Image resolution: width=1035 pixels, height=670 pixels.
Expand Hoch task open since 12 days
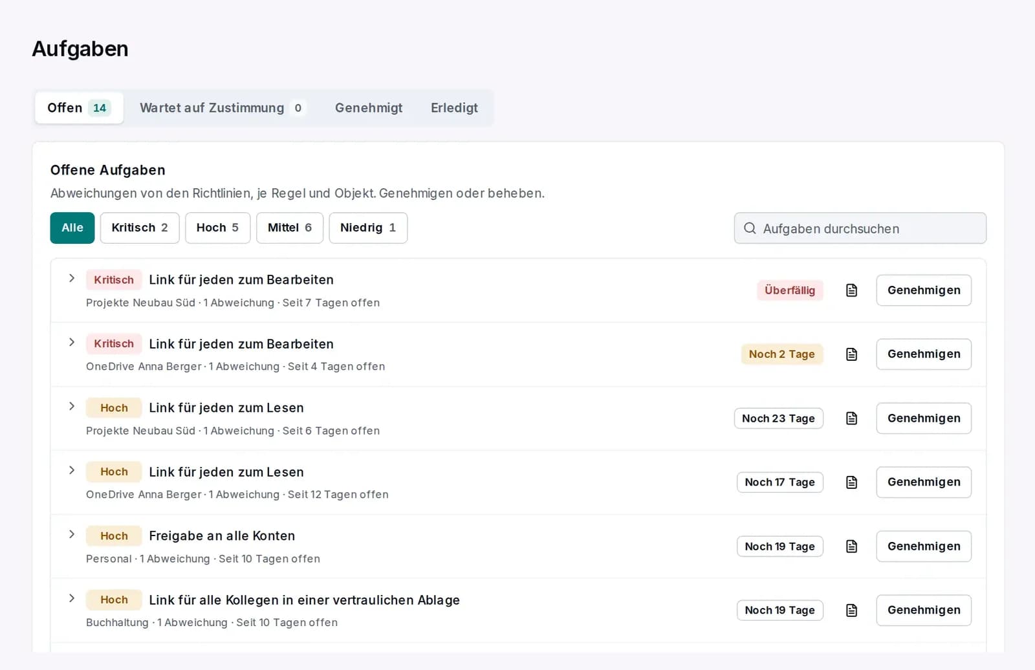pos(72,470)
